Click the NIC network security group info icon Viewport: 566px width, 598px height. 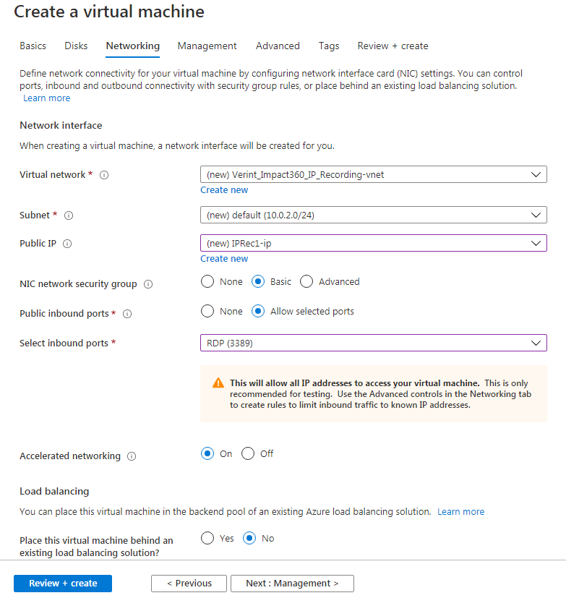click(x=148, y=283)
